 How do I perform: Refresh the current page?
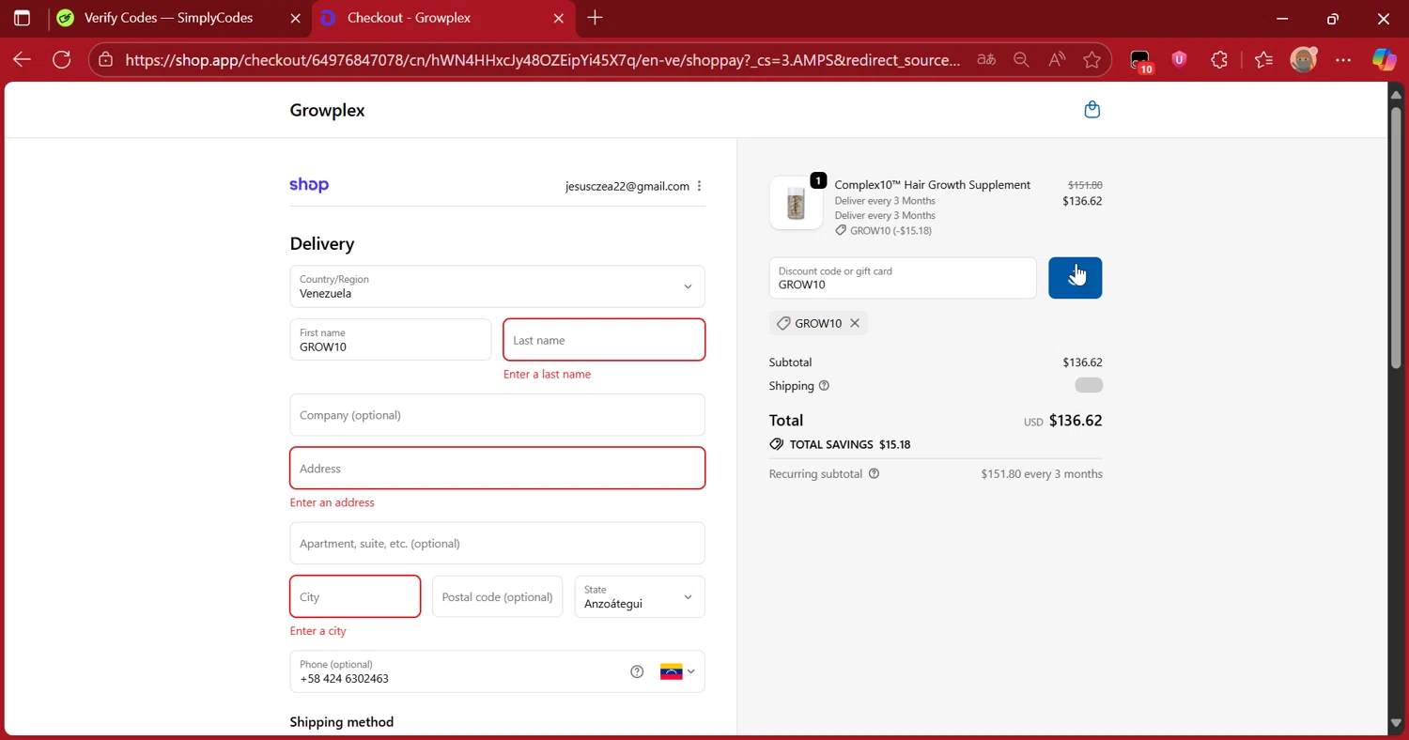[62, 60]
